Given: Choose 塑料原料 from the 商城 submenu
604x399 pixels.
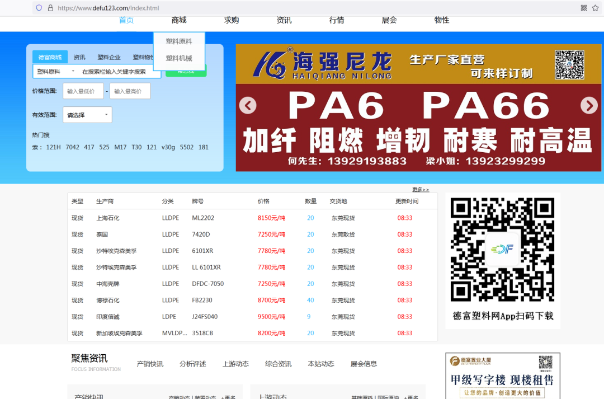Looking at the screenshot, I should pos(179,41).
